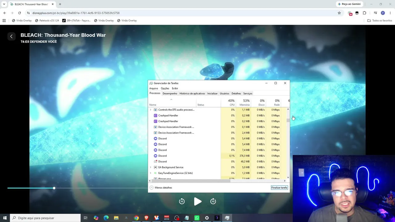The image size is (395, 222).
Task: Go back from the Disney+ player
Action: 11,36
